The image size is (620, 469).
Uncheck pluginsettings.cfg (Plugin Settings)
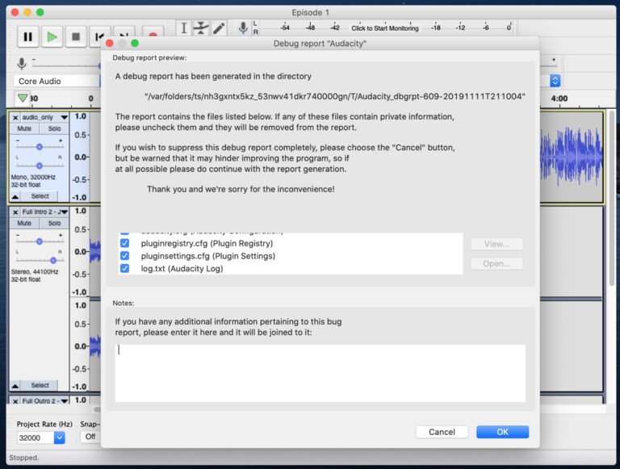[x=124, y=256]
